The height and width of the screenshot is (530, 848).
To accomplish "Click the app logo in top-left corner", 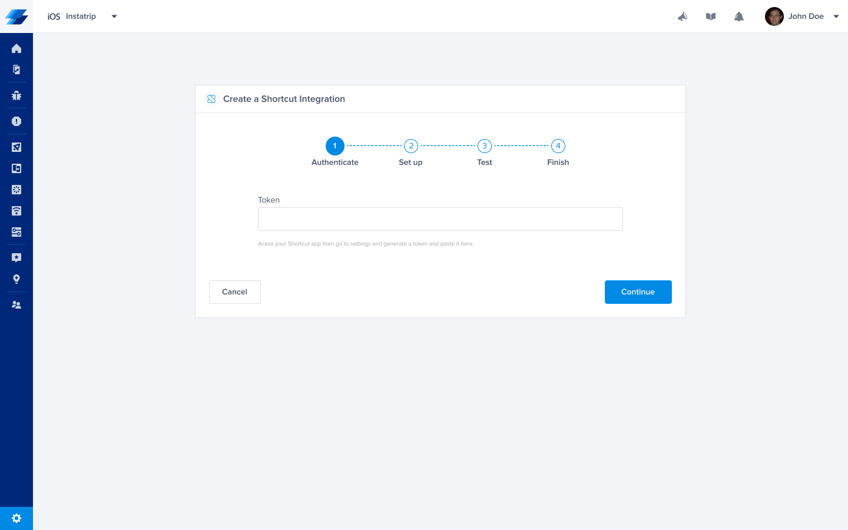I will coord(16,16).
